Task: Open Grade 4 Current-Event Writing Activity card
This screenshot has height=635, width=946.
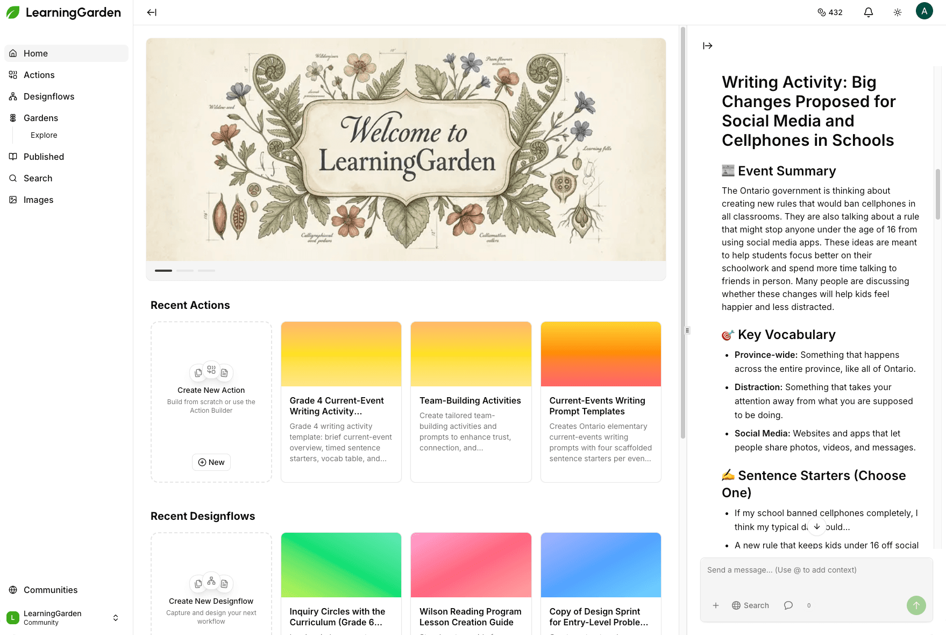Action: [341, 402]
